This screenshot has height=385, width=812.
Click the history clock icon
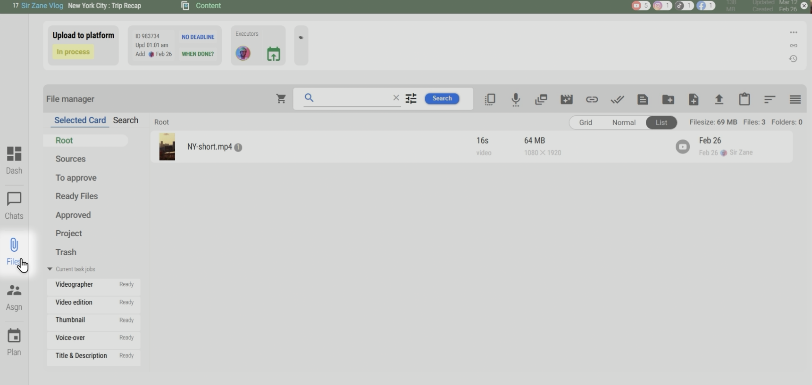pyautogui.click(x=794, y=59)
